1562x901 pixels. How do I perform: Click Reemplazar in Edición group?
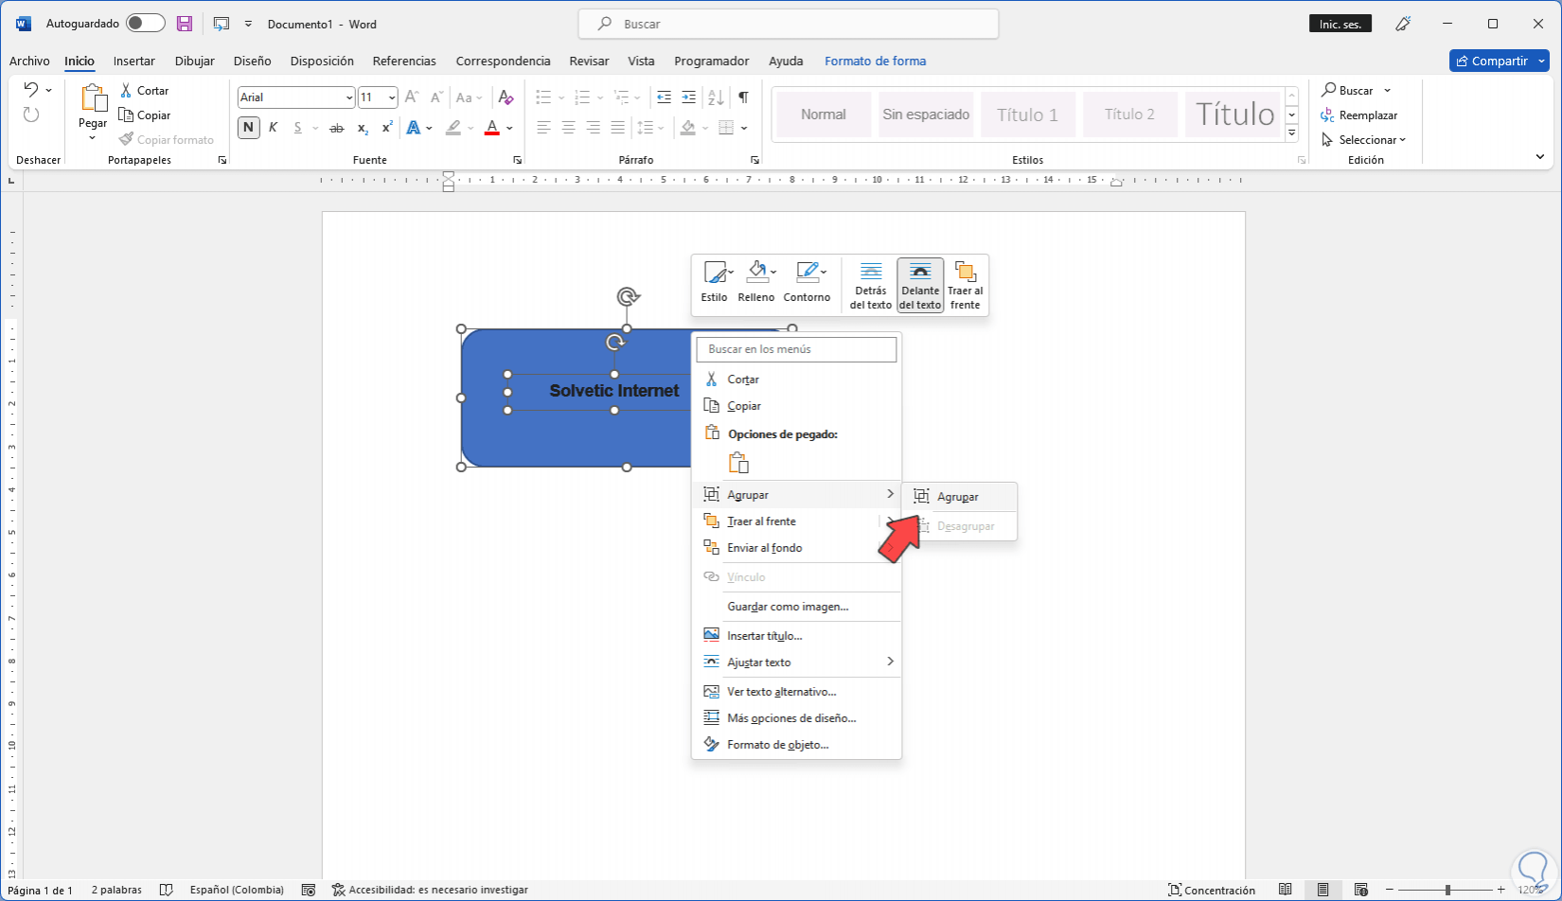tap(1359, 115)
